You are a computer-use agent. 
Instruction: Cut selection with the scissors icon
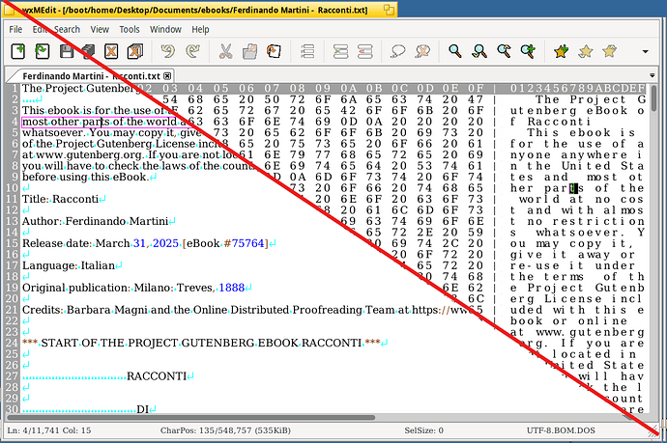pos(225,51)
